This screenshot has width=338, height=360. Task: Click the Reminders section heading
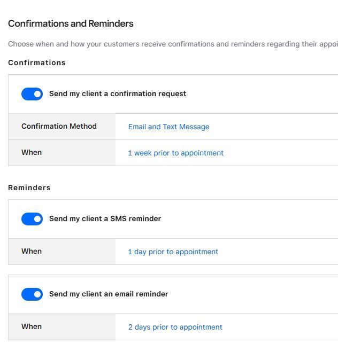[29, 187]
